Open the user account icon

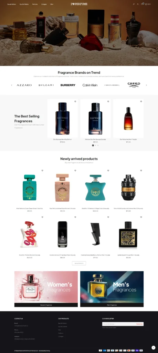138,4
